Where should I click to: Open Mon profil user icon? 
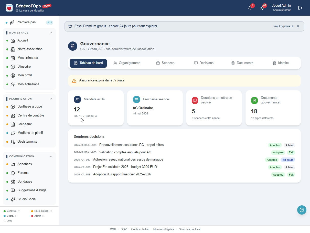pos(13,76)
